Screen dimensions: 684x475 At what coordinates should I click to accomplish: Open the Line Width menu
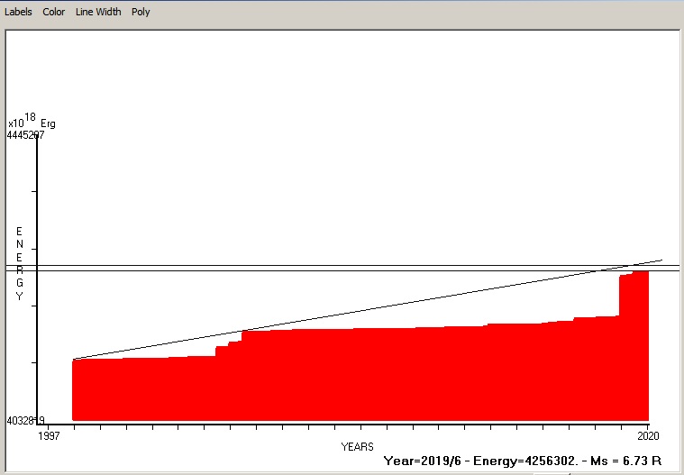point(98,12)
